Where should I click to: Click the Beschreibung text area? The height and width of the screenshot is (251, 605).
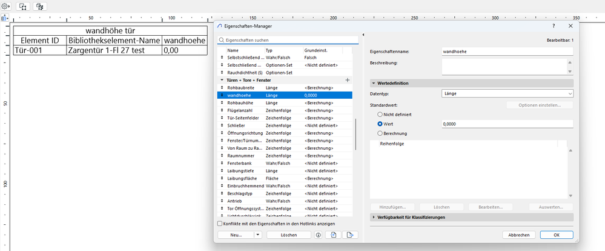[504, 67]
